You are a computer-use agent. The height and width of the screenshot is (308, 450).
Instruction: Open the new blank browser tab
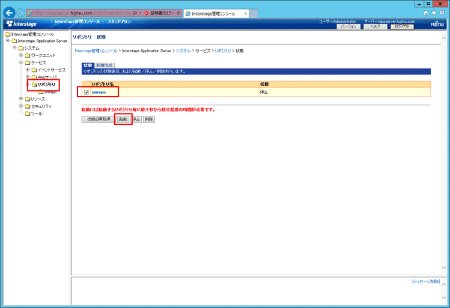pos(254,13)
